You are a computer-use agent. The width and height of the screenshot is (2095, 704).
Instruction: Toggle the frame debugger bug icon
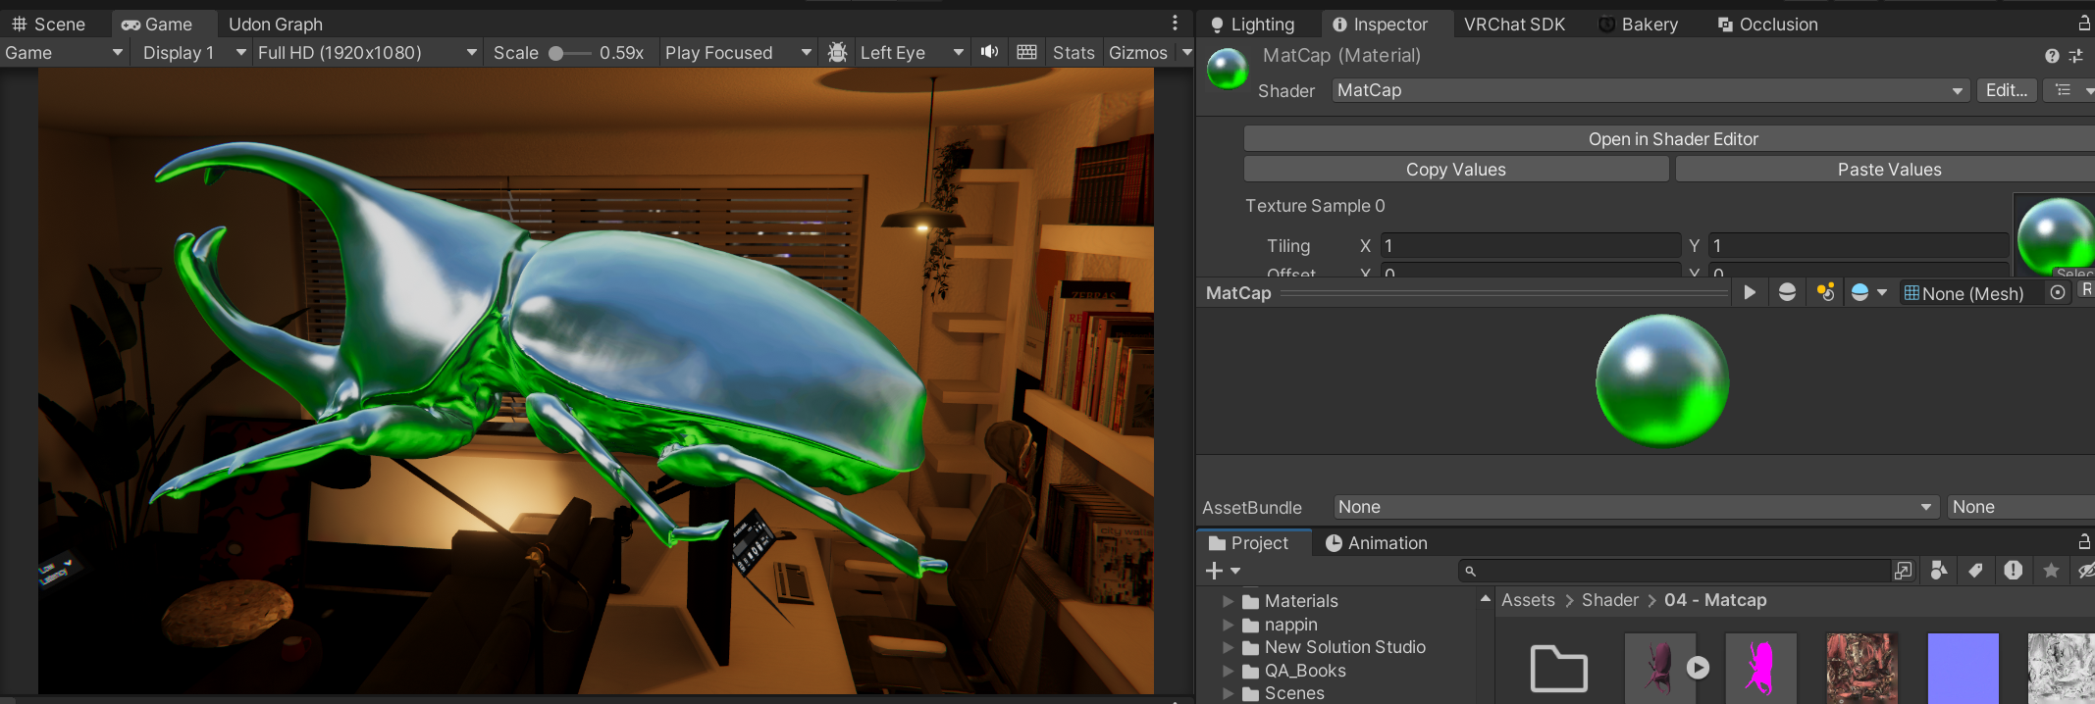[837, 53]
